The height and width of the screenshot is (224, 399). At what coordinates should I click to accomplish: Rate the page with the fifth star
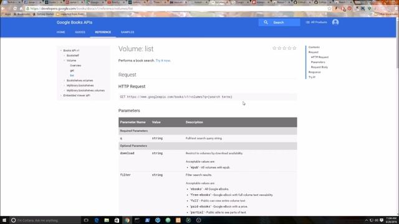click(x=294, y=48)
